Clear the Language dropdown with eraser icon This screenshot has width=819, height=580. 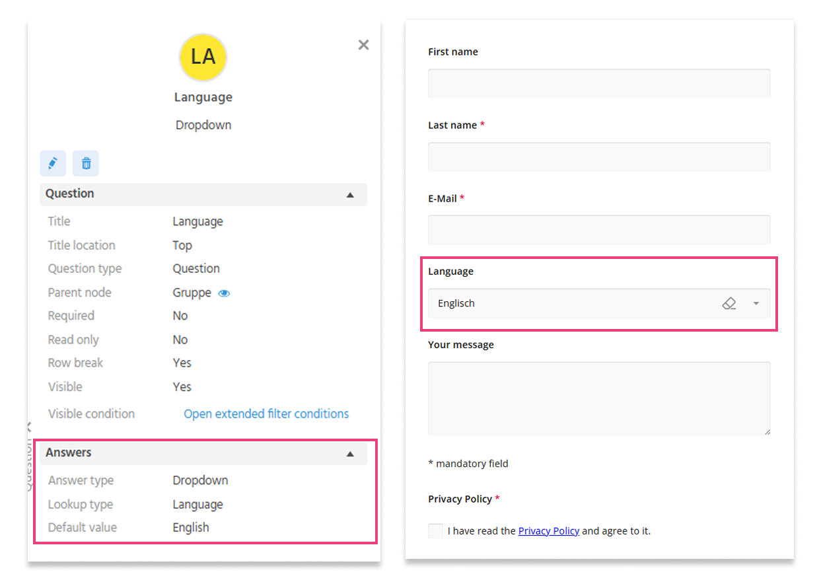729,304
